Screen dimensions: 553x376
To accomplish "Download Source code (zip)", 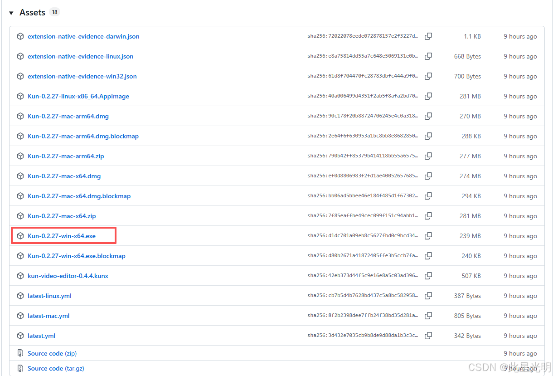I will (52, 353).
